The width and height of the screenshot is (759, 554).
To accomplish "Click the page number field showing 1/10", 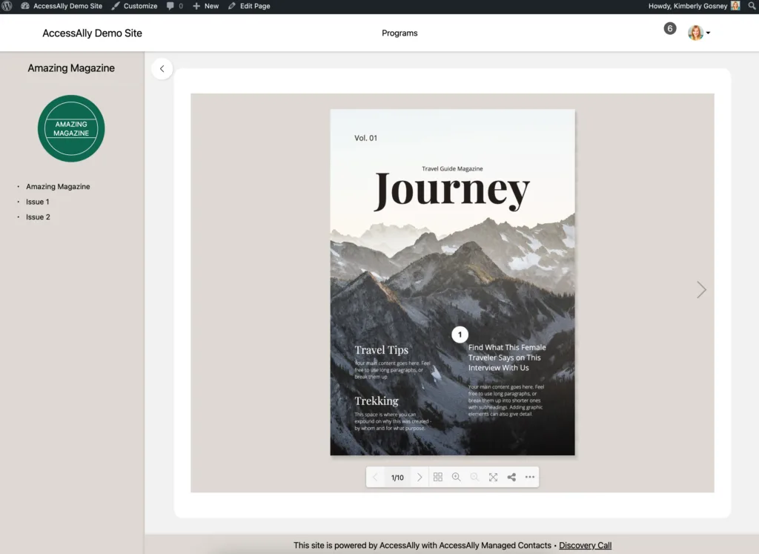I will pyautogui.click(x=397, y=477).
